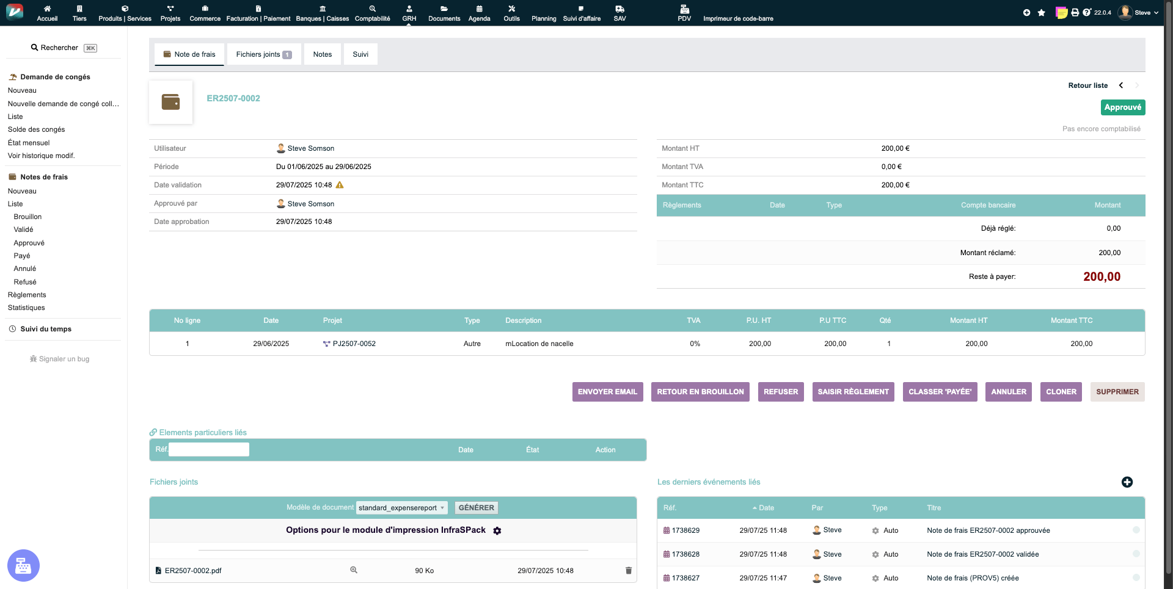Viewport: 1173px width, 589px height.
Task: Click the printer icon in top bar
Action: coord(1075,13)
